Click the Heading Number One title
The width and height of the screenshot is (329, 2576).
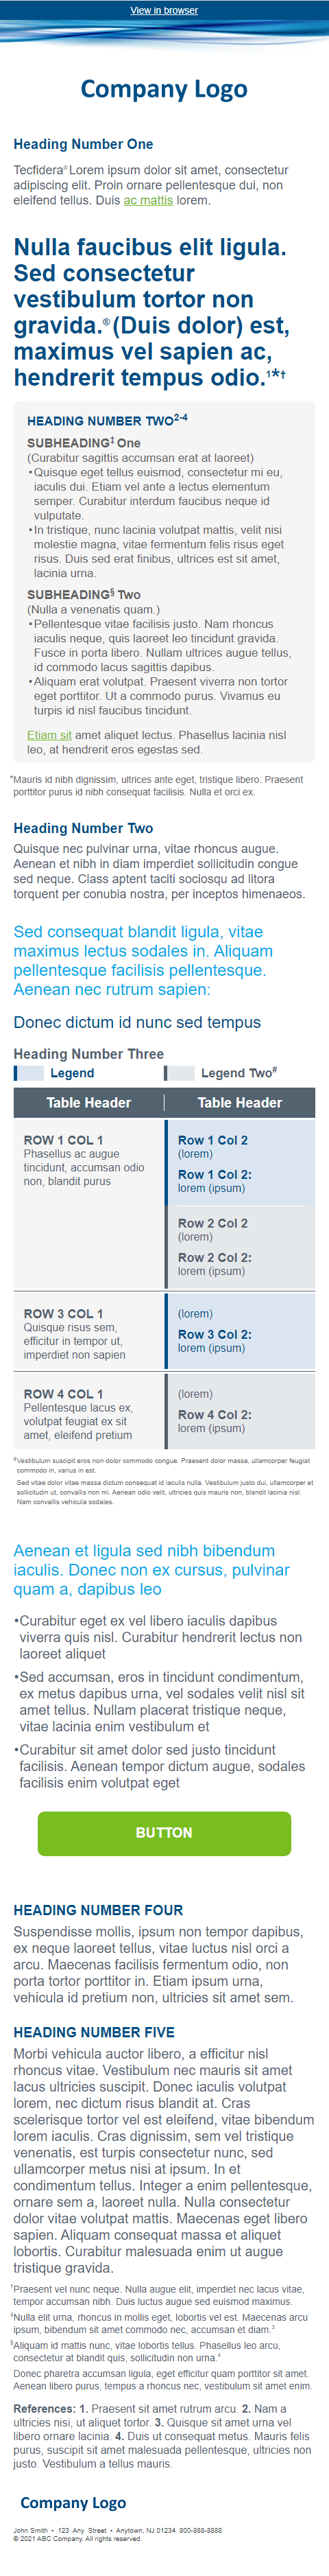pos(83,144)
